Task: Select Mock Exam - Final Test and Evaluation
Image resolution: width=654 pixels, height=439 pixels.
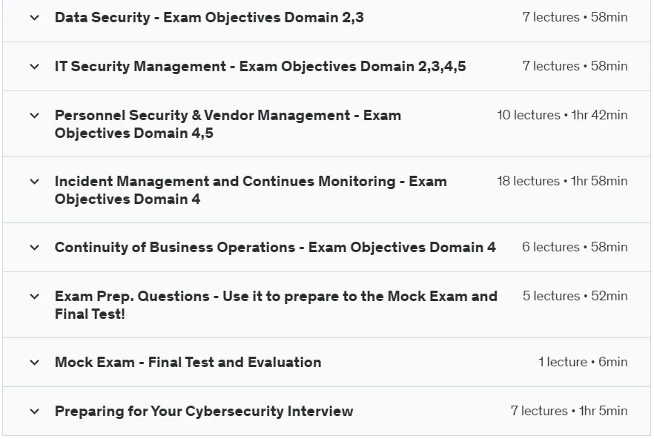Action: 188,362
